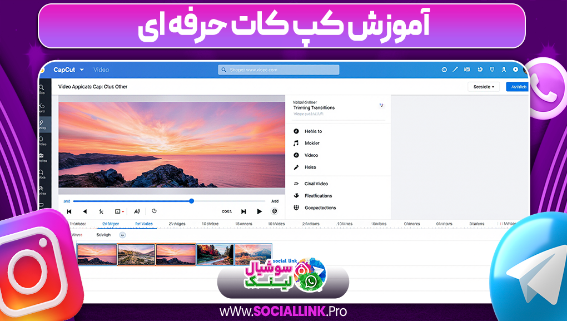
Task: Click the Vinec track label
Action: (77, 235)
